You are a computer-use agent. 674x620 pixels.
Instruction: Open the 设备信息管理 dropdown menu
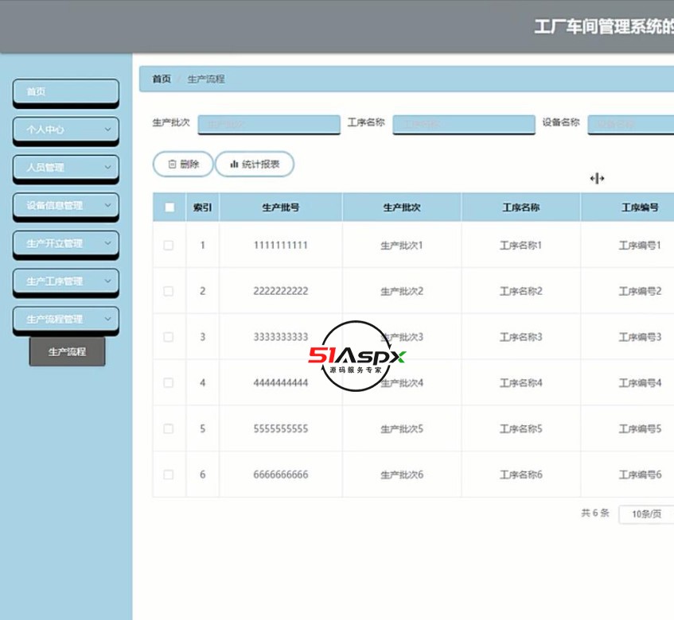[65, 206]
